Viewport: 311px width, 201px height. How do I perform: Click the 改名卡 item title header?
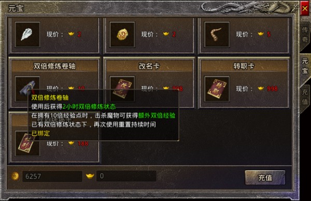[149, 66]
